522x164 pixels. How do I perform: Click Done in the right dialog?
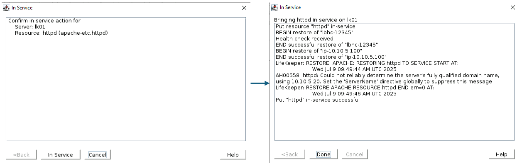point(323,154)
